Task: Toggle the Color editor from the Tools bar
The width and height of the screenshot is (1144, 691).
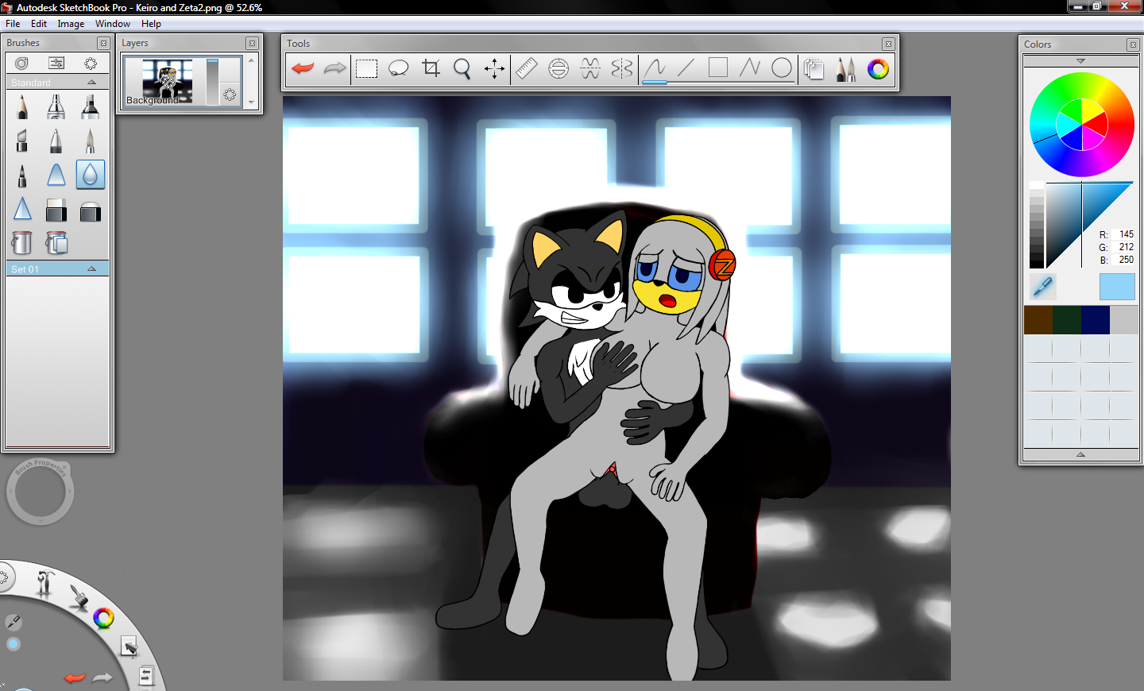Action: click(878, 68)
